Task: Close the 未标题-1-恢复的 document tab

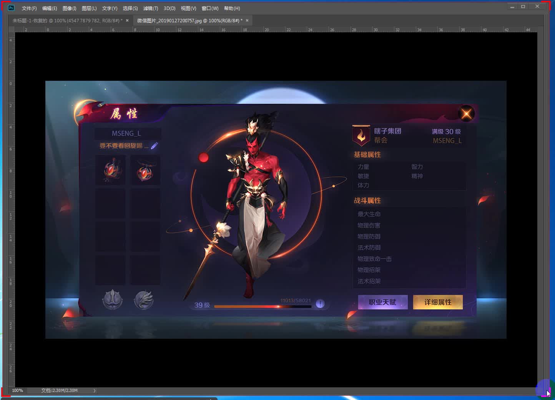Action: (x=127, y=20)
